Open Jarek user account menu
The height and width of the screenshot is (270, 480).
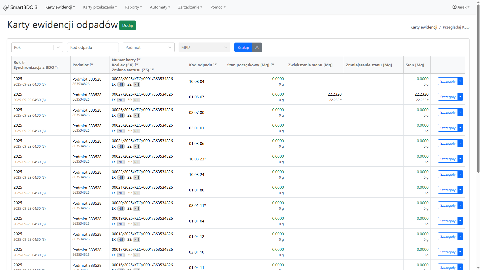coord(461,7)
